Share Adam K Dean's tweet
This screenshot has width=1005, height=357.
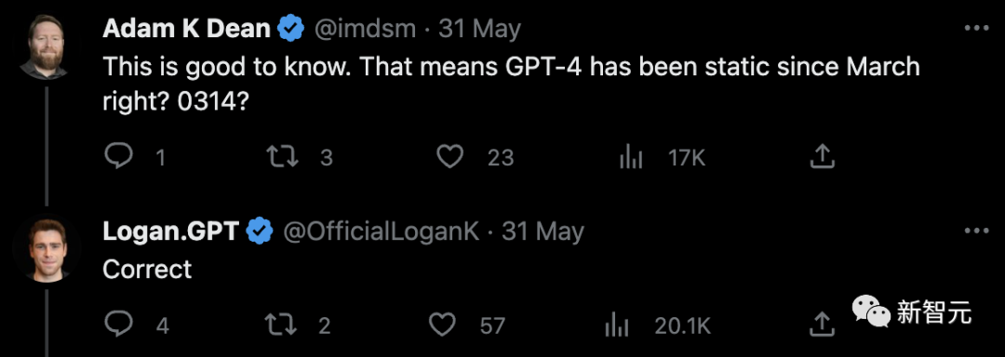[823, 156]
